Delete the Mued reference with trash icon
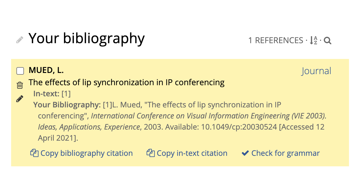Viewport: 356px width, 171px height. click(x=20, y=85)
